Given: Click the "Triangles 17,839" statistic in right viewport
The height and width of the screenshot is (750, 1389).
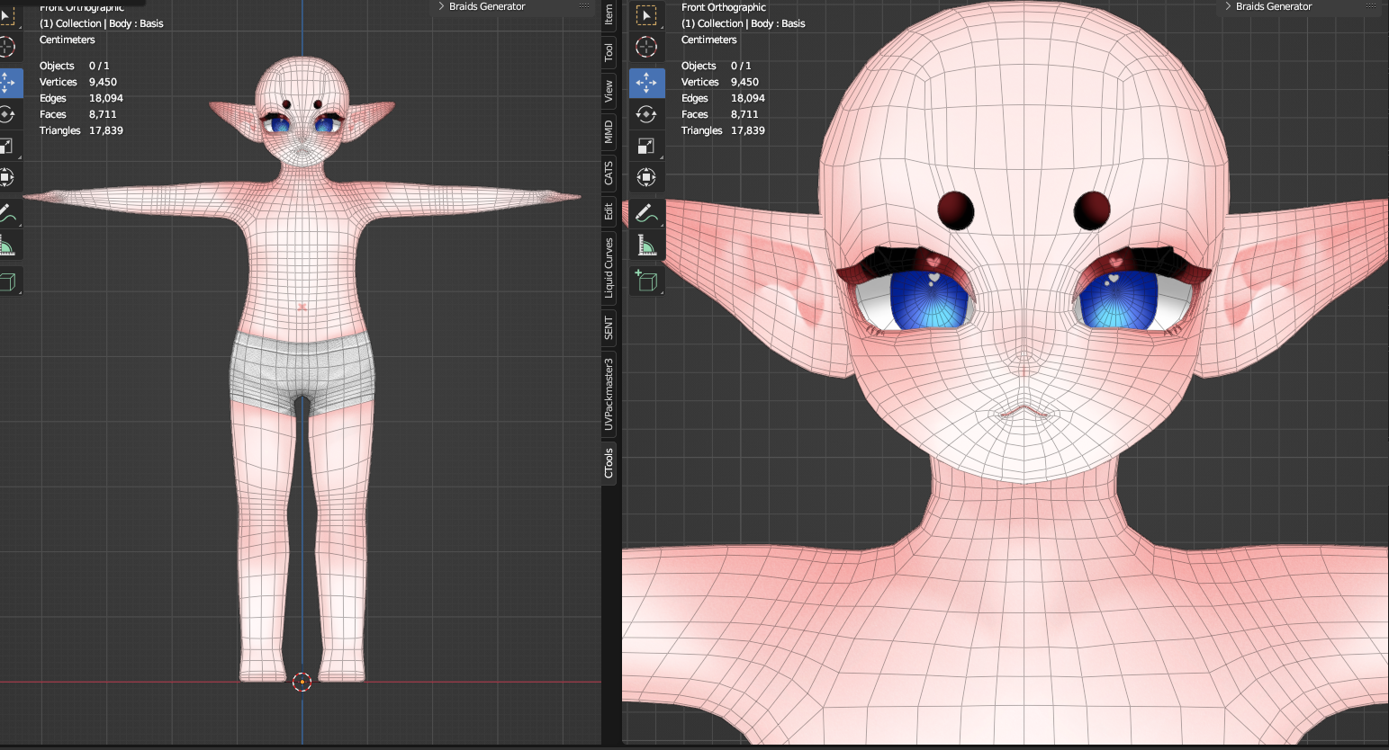Looking at the screenshot, I should 723,130.
